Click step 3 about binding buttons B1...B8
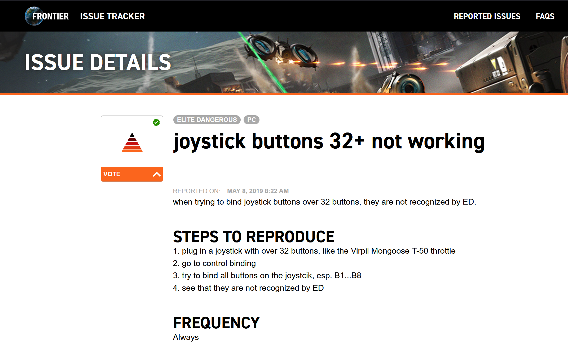568x358 pixels. [267, 276]
